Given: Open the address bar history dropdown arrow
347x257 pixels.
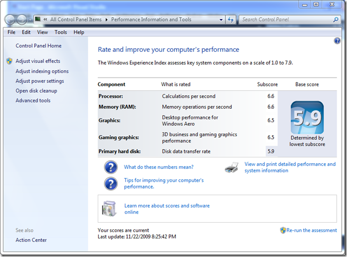Looking at the screenshot, I should point(221,20).
